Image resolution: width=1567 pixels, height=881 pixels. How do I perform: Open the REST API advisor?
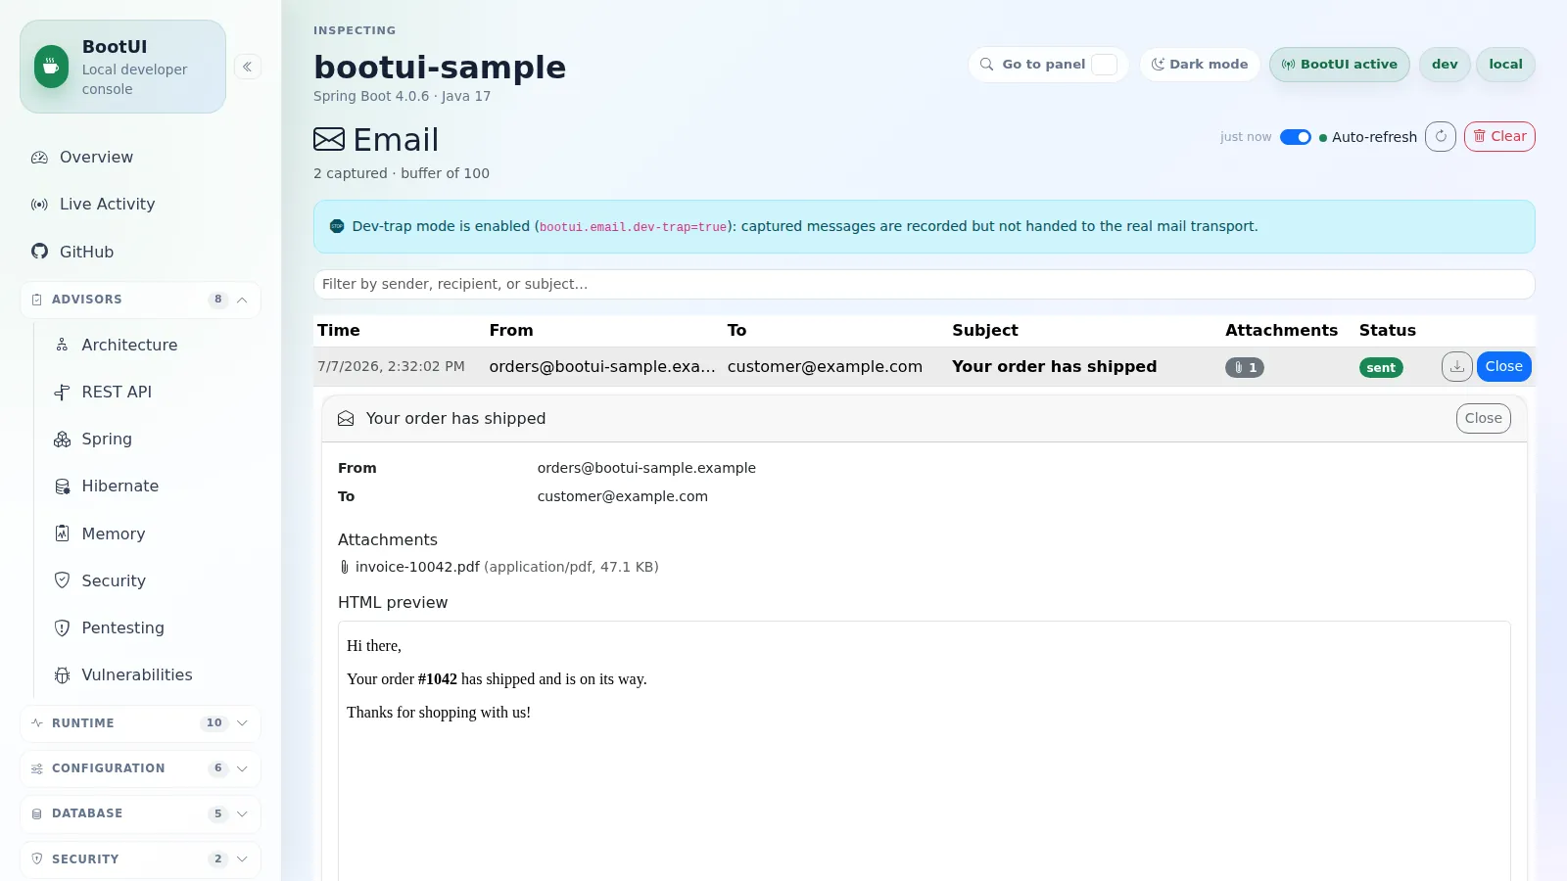click(x=152, y=392)
